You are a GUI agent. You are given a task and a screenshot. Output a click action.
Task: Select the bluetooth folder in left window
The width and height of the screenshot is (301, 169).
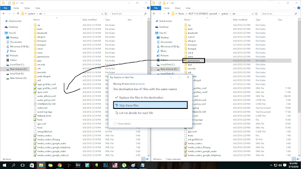[x=42, y=33]
